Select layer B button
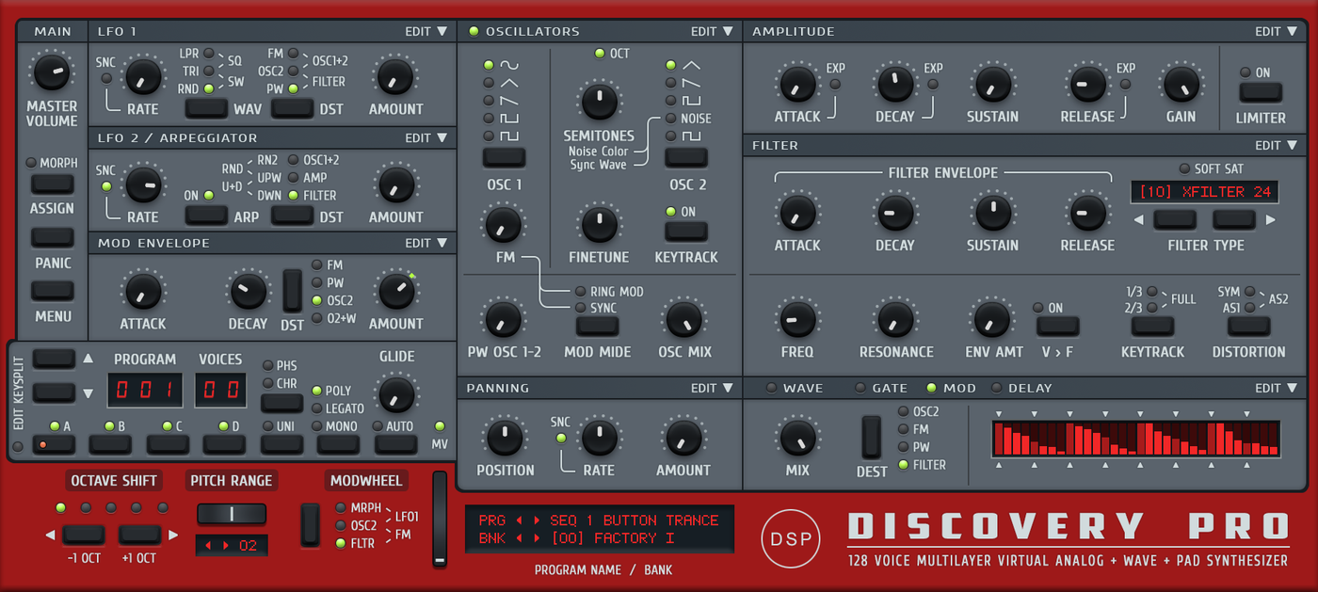This screenshot has height=592, width=1318. tap(110, 443)
